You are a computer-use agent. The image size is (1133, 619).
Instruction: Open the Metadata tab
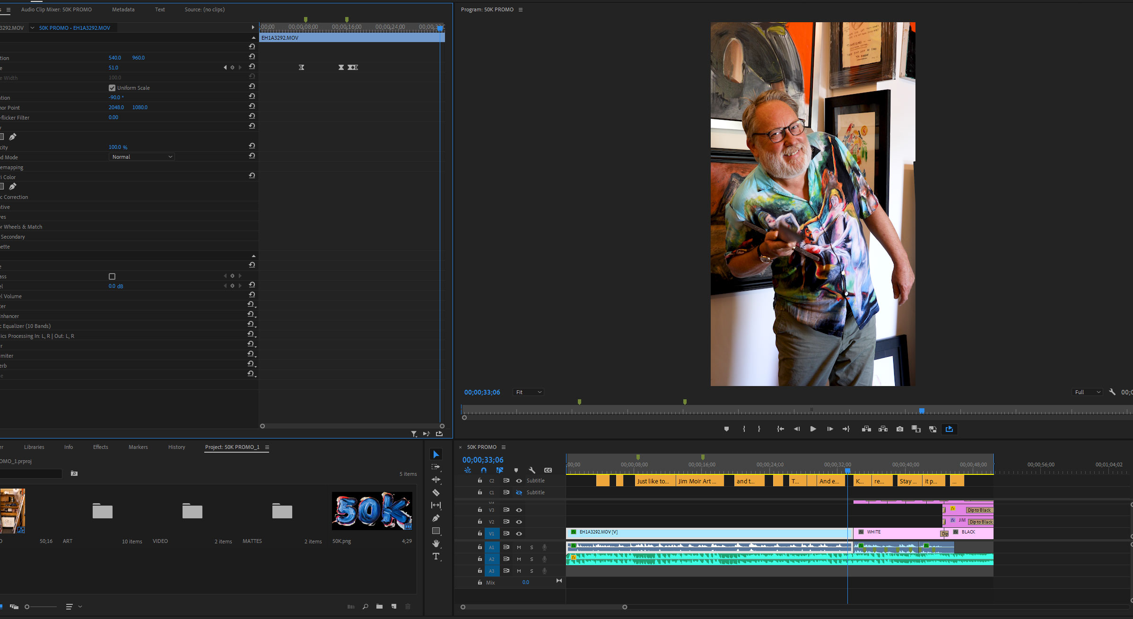point(123,9)
